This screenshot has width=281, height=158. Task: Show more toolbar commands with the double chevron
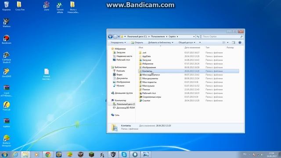tap(200, 43)
